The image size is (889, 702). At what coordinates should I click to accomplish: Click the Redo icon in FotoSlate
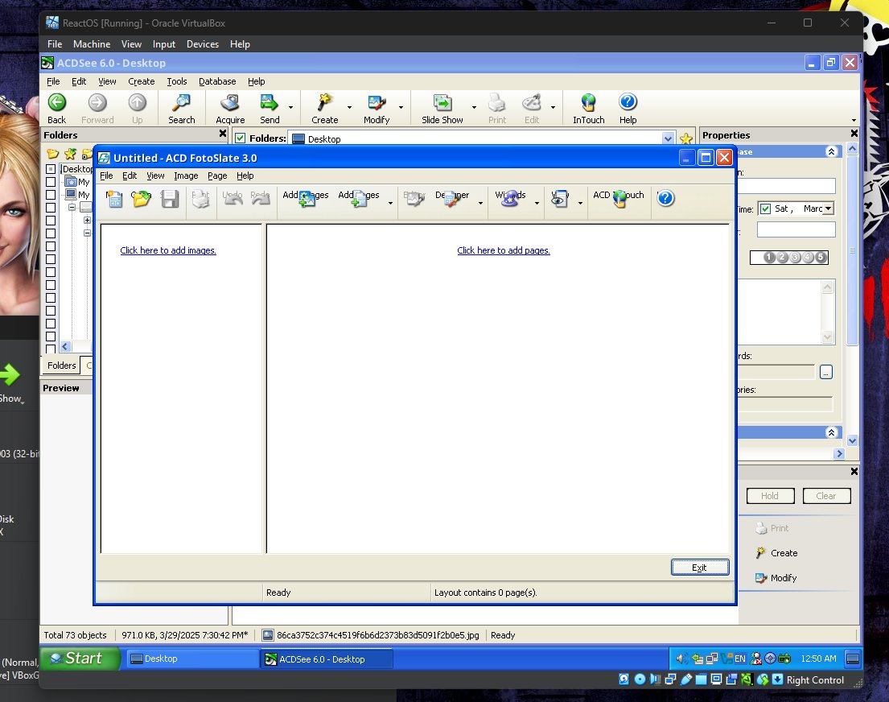point(260,199)
